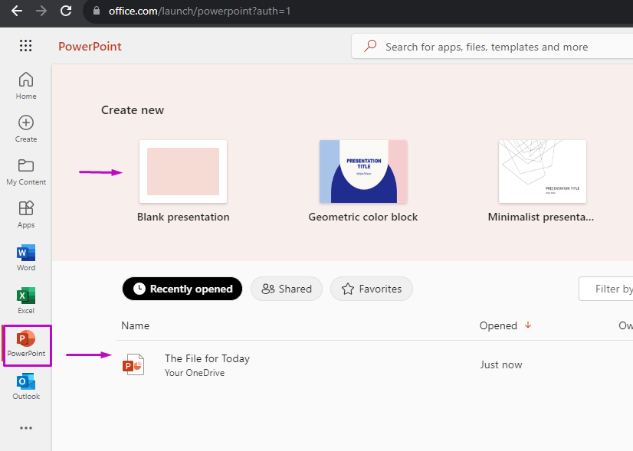Create a Blank presentation

pyautogui.click(x=182, y=171)
